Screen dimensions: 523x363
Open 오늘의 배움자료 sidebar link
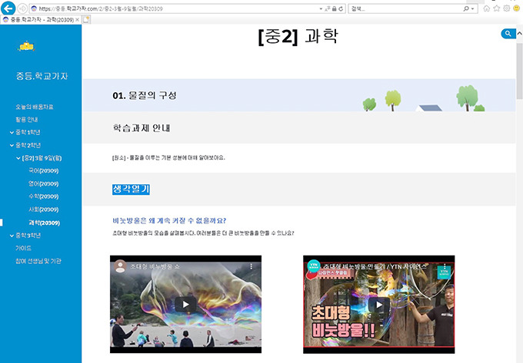35,107
